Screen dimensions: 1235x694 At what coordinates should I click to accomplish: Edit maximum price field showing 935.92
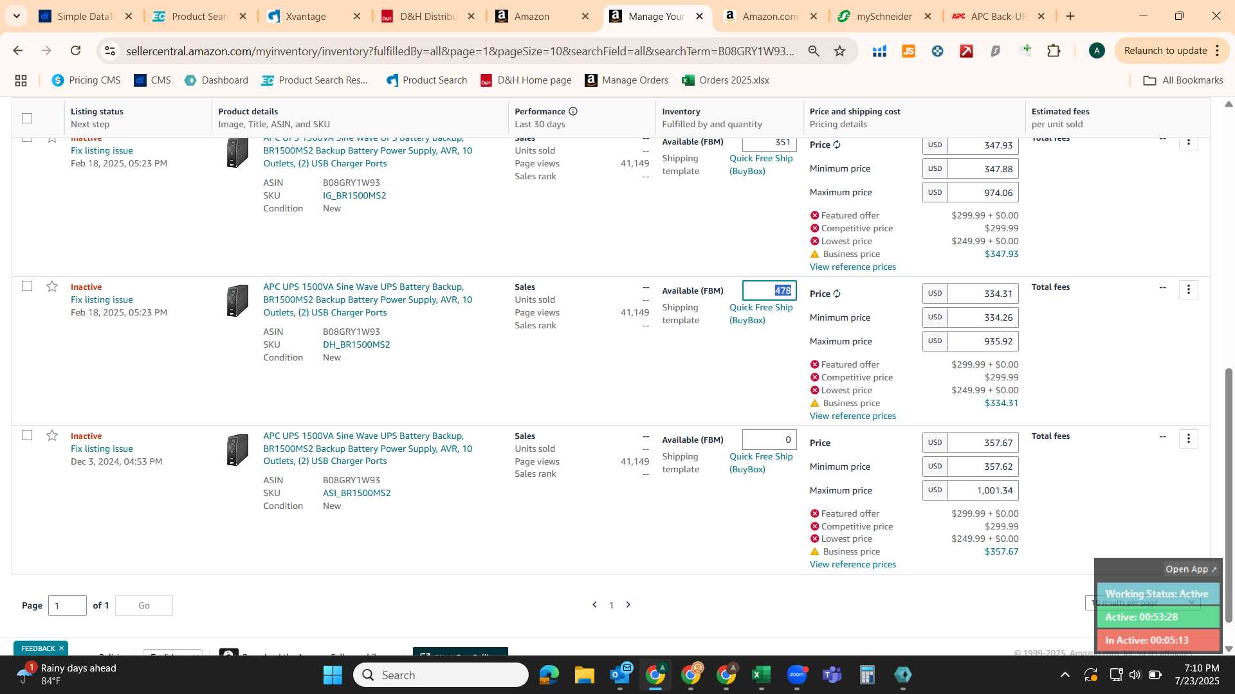983,341
